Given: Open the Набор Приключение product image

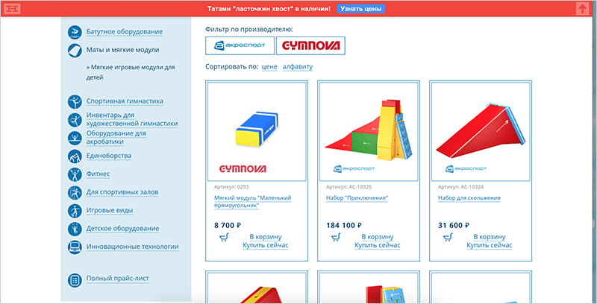Looking at the screenshot, I should [x=369, y=131].
